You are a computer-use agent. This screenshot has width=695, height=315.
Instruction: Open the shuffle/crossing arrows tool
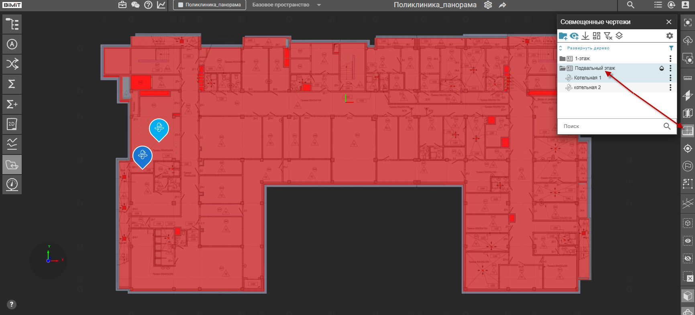(12, 64)
